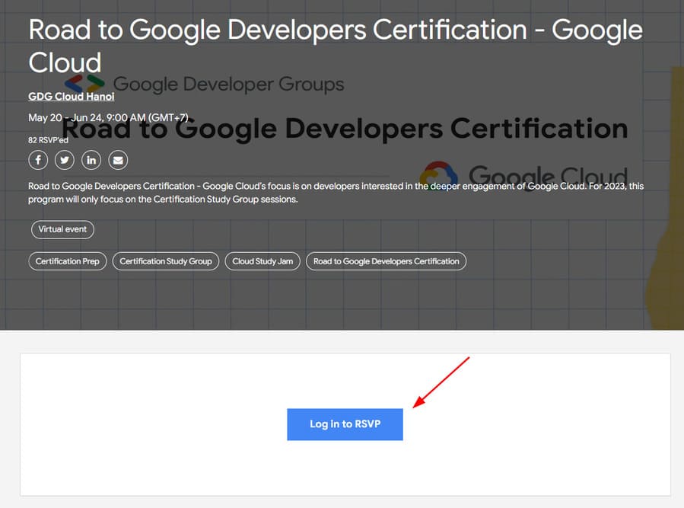This screenshot has width=684, height=508.
Task: Select the Certification Study Group tag
Action: click(x=166, y=261)
